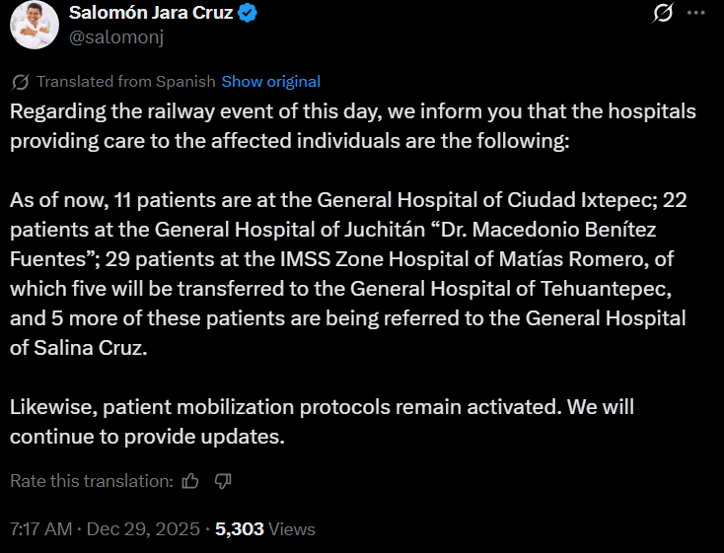Rate translation with thumbs down
This screenshot has height=553, width=724.
[x=223, y=481]
